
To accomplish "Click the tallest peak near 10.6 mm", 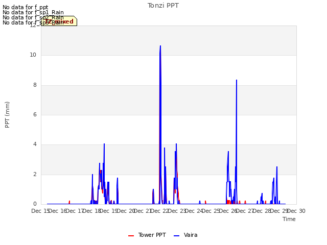I will 160,46.
